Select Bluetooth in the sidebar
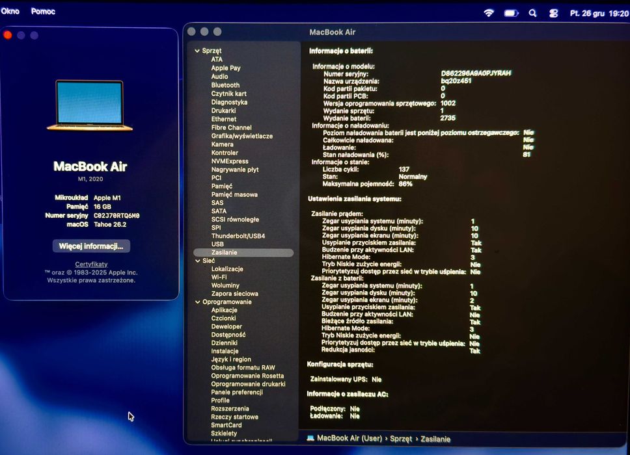 (225, 85)
